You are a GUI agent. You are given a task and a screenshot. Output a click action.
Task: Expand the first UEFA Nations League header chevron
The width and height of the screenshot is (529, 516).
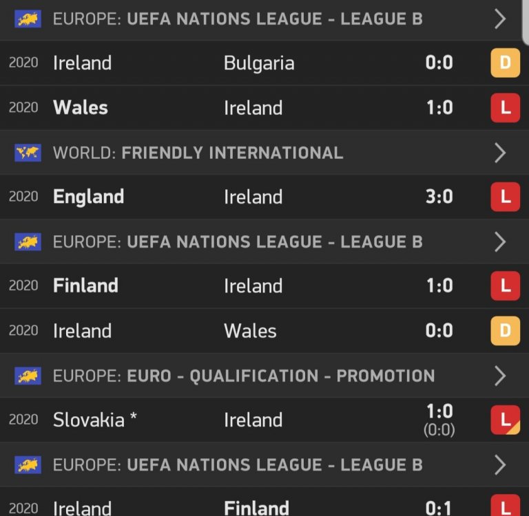501,19
